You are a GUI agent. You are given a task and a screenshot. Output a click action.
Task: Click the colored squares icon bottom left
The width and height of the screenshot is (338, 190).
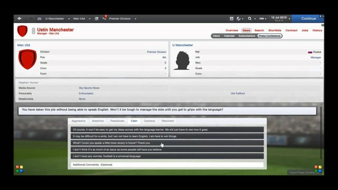(20, 169)
